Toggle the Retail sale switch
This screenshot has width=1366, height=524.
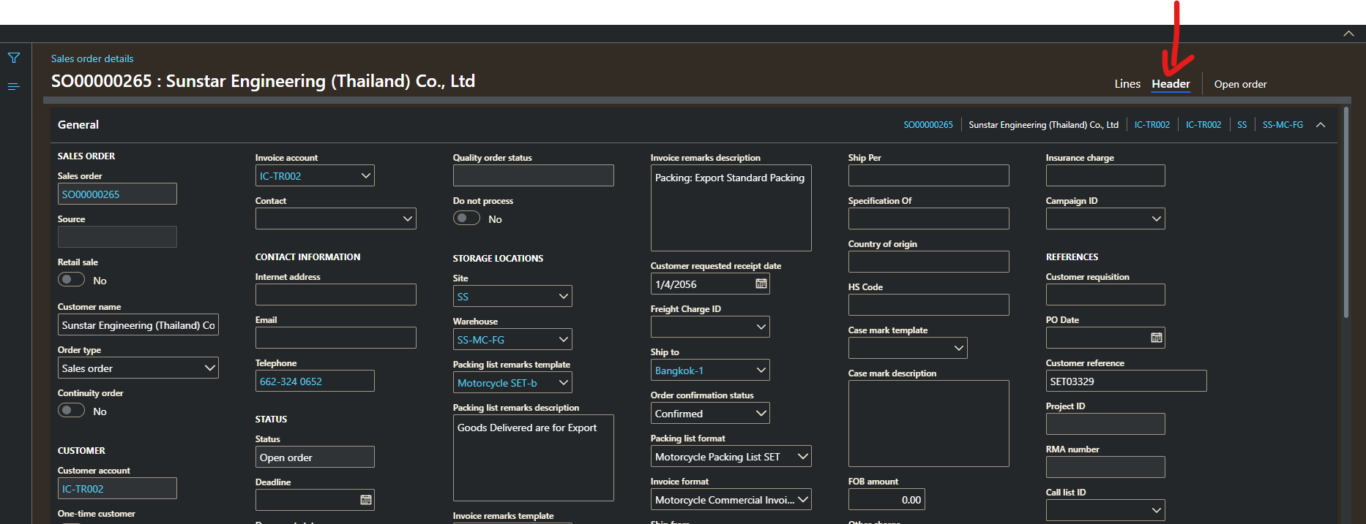pyautogui.click(x=72, y=280)
